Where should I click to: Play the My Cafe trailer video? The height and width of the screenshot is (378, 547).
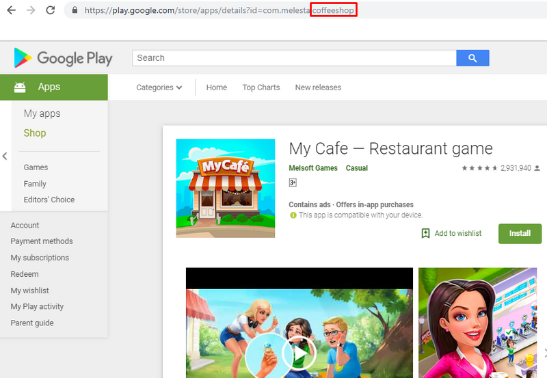[x=298, y=353]
